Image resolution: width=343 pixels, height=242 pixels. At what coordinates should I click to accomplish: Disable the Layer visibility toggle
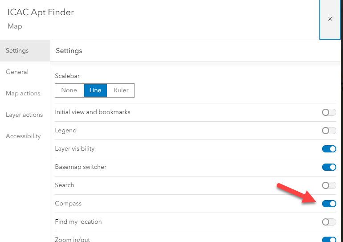coord(329,149)
